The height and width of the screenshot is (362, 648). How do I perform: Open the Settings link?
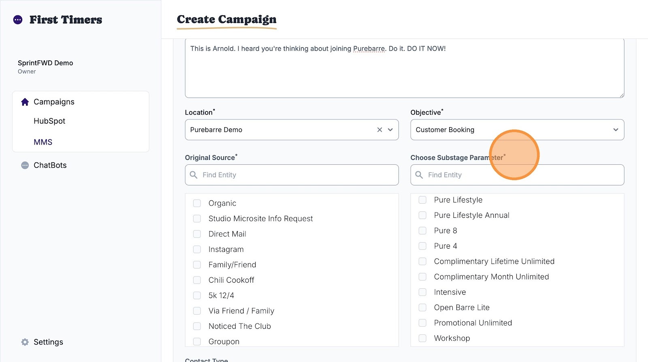(48, 342)
